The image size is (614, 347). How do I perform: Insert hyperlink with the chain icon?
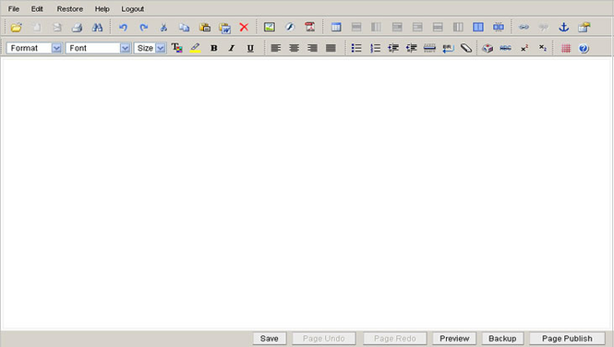click(x=524, y=27)
